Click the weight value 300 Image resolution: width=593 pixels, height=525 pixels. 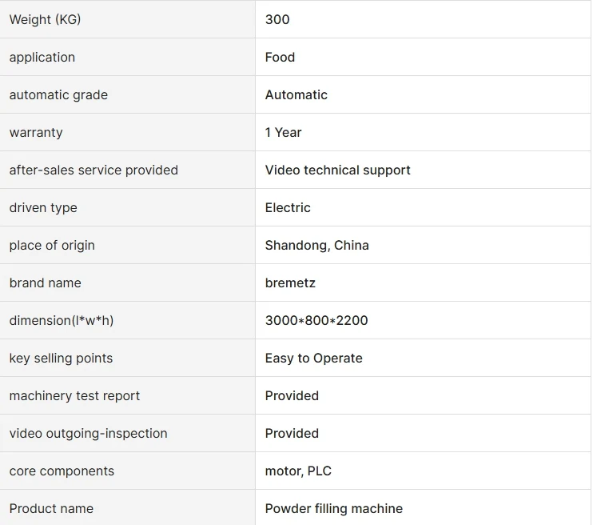(x=277, y=19)
